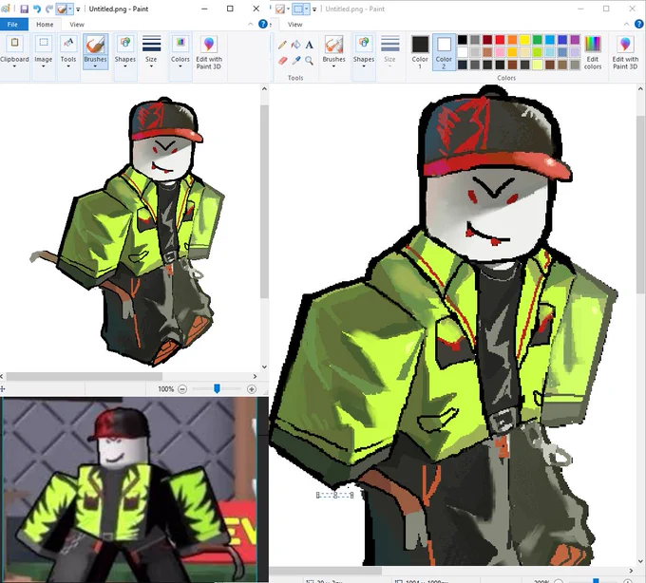This screenshot has height=583, width=646.
Task: Pick the lime color swatch
Action: click(x=538, y=52)
